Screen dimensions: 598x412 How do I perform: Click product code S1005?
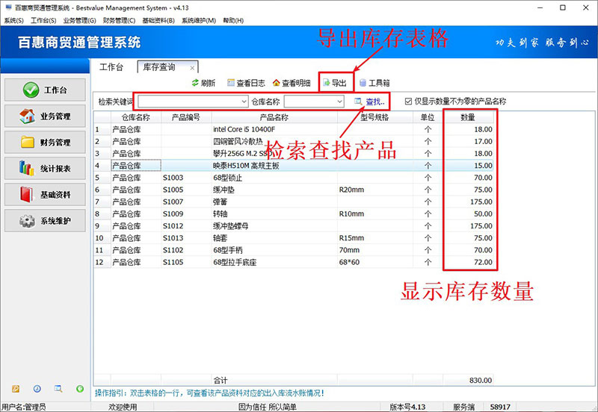pyautogui.click(x=173, y=190)
